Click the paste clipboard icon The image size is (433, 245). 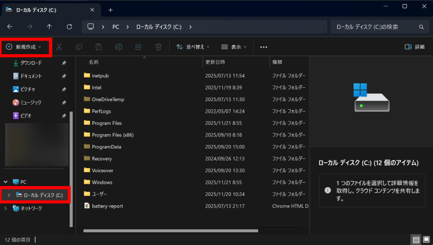pos(99,47)
